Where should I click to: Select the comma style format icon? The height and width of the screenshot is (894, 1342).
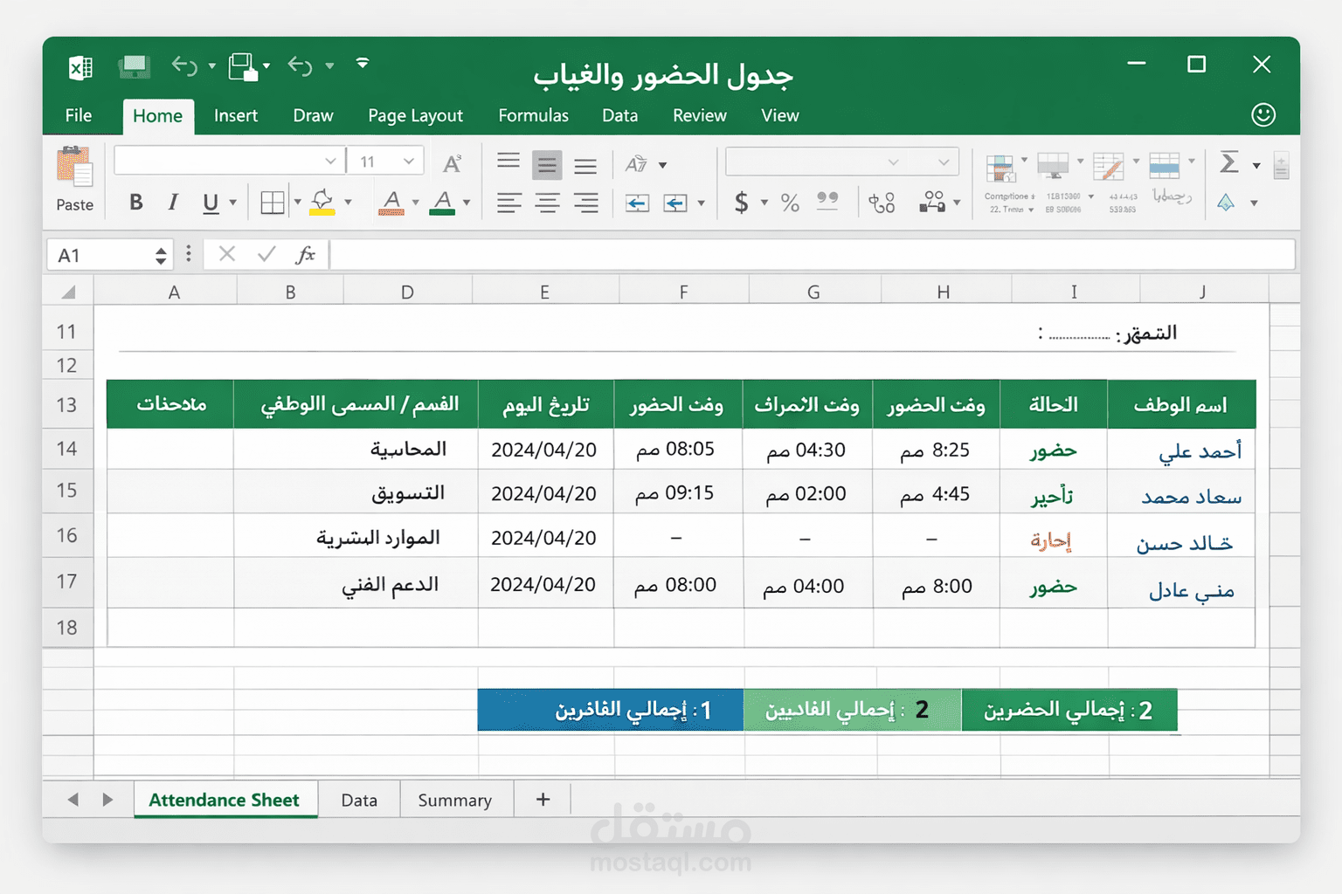(x=827, y=203)
